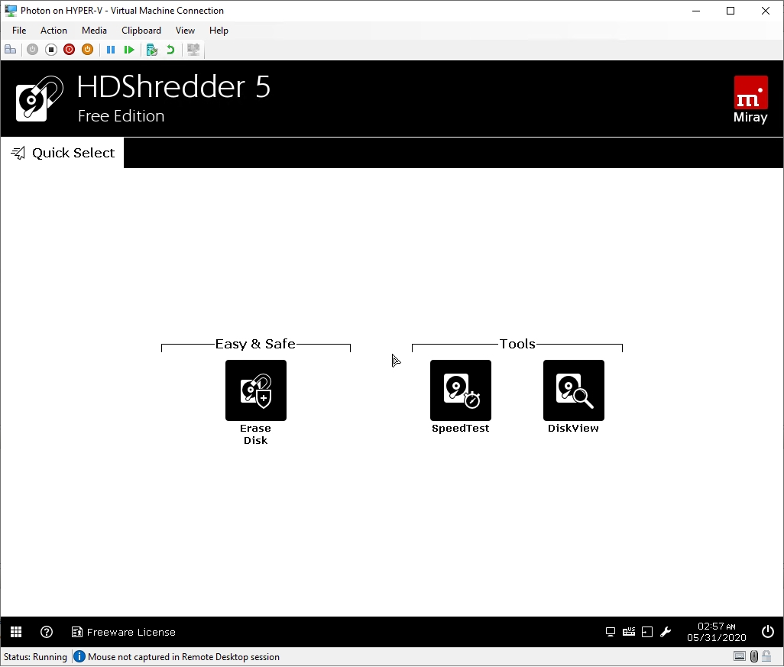Create a checkpoint from the toolbar
Image resolution: width=784 pixels, height=667 pixels.
(x=152, y=50)
